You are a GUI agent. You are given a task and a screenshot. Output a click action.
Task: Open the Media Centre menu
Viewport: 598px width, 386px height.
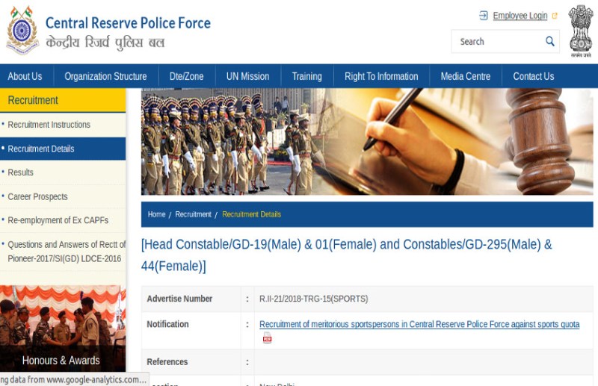pyautogui.click(x=466, y=76)
